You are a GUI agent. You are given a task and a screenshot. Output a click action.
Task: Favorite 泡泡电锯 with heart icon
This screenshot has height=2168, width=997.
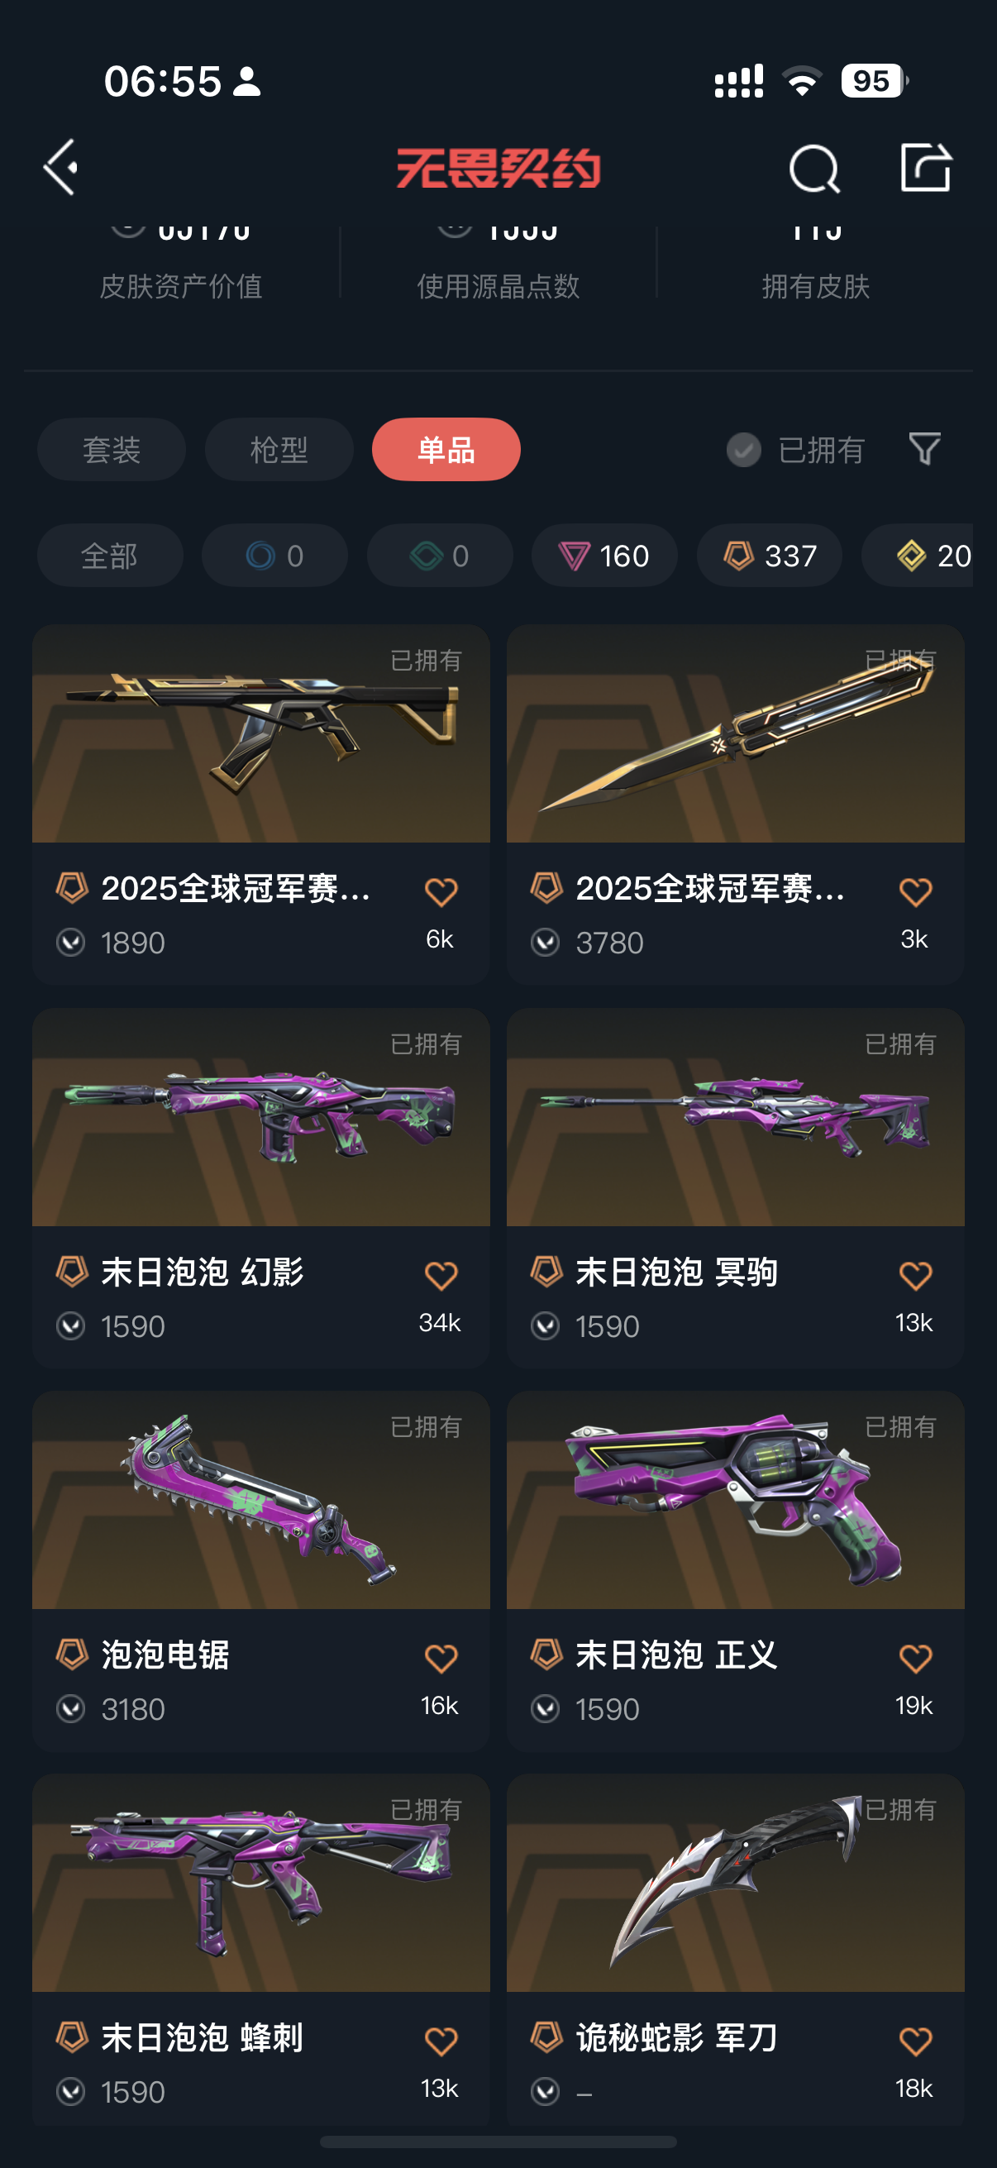441,1658
